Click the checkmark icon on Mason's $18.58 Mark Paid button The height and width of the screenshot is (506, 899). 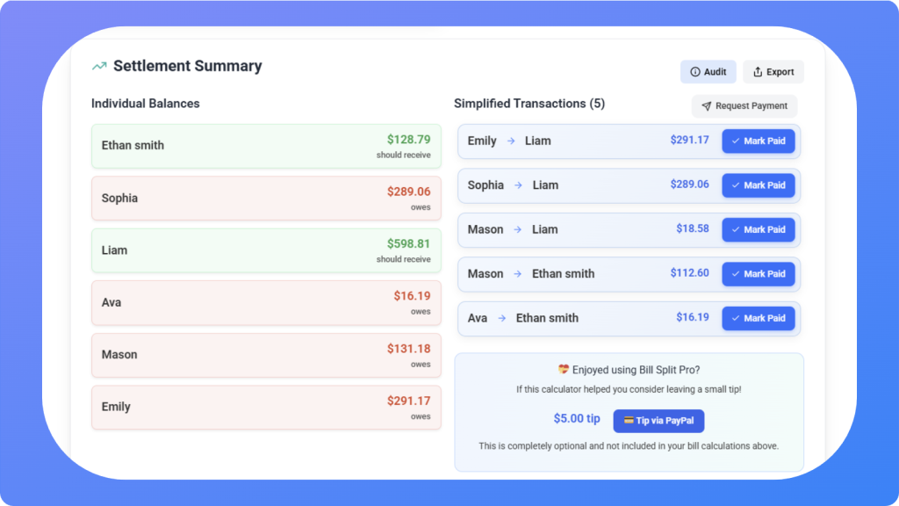[x=737, y=229]
